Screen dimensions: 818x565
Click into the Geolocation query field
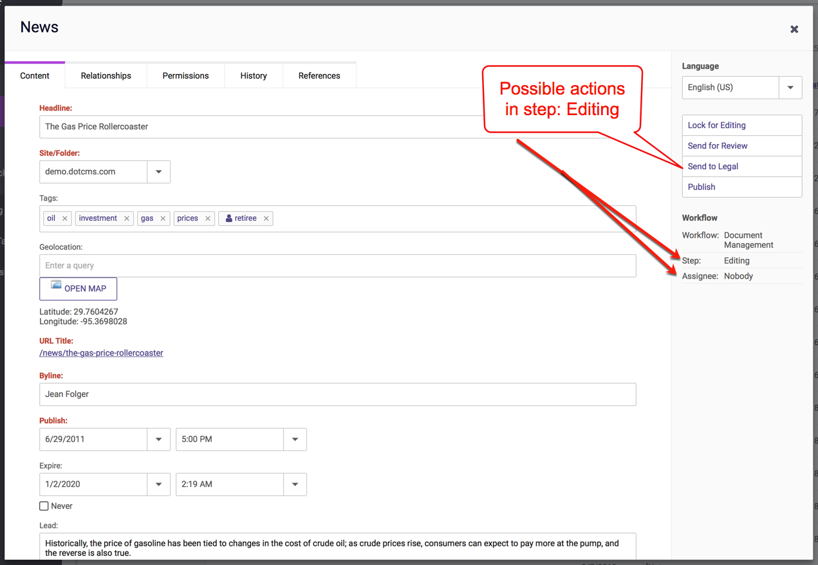coord(337,266)
